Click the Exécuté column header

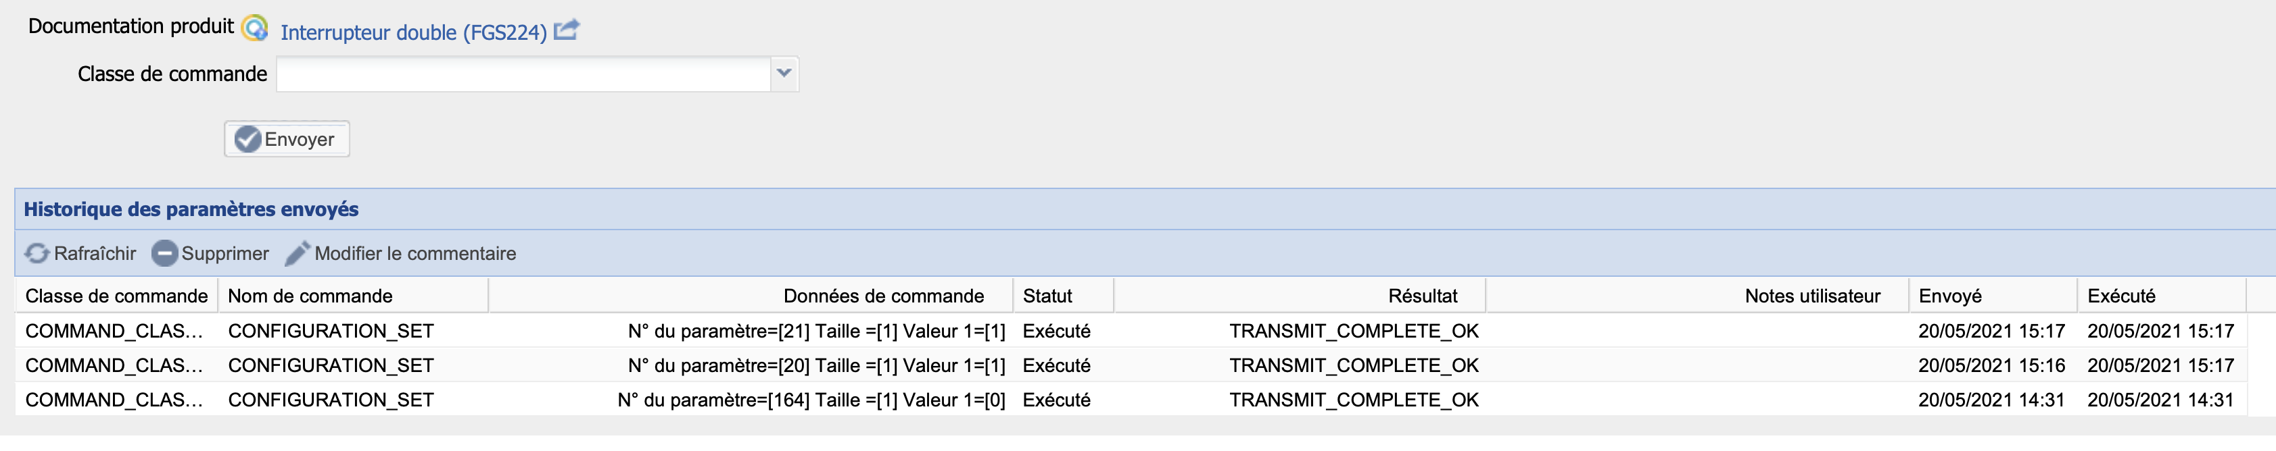coord(2120,296)
